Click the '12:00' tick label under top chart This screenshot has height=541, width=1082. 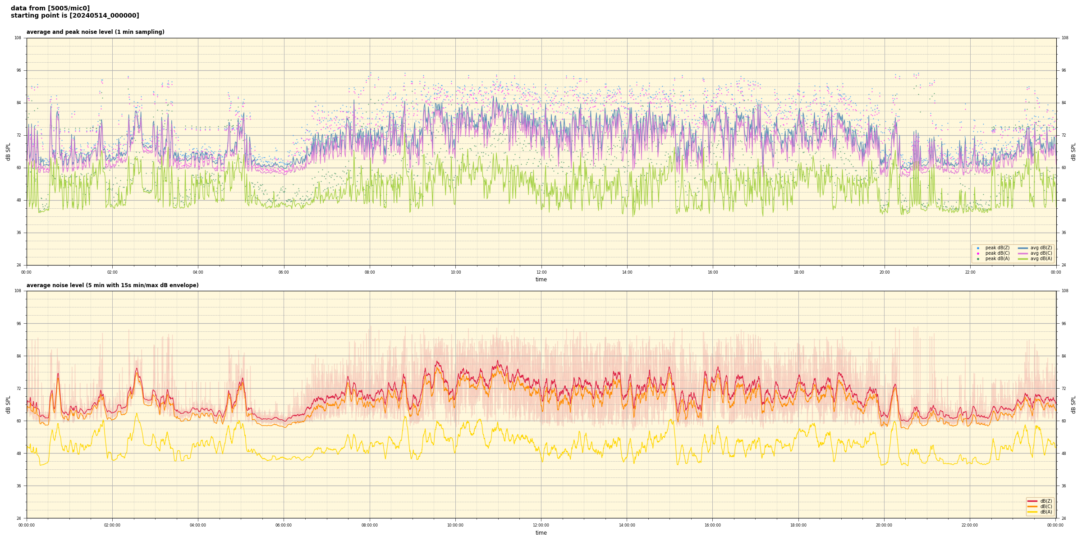coord(541,272)
